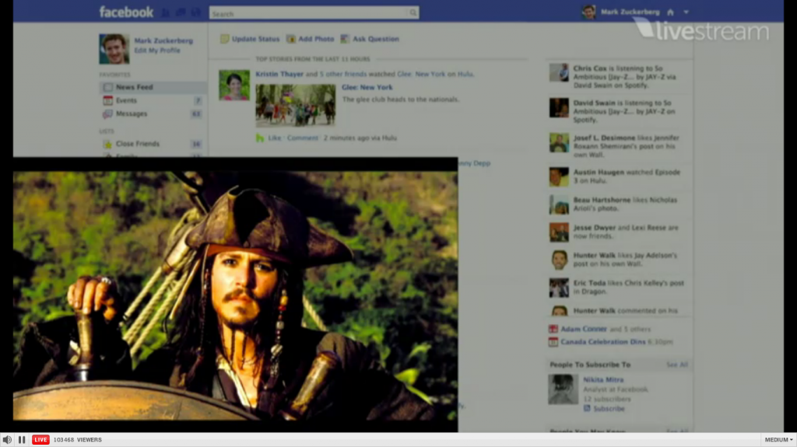This screenshot has height=447, width=797.
Task: Open Kristin Thayer's profile link
Action: (279, 74)
